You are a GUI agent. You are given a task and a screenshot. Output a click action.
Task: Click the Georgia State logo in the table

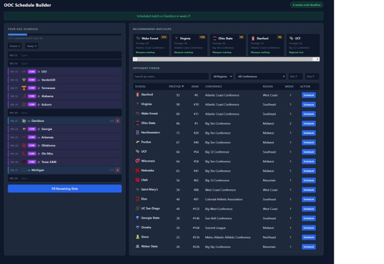(138, 218)
